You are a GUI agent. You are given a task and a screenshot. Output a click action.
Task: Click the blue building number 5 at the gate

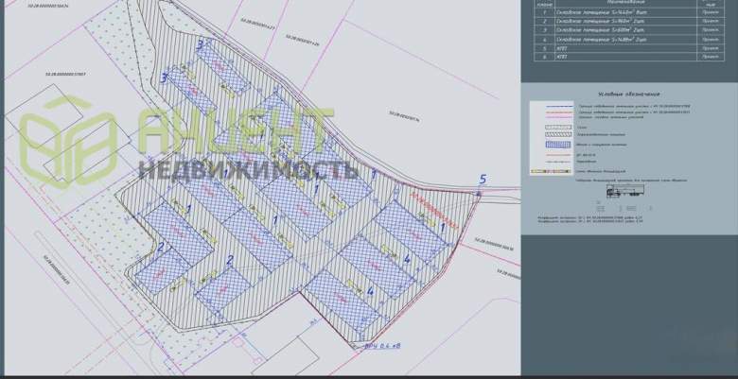click(483, 180)
